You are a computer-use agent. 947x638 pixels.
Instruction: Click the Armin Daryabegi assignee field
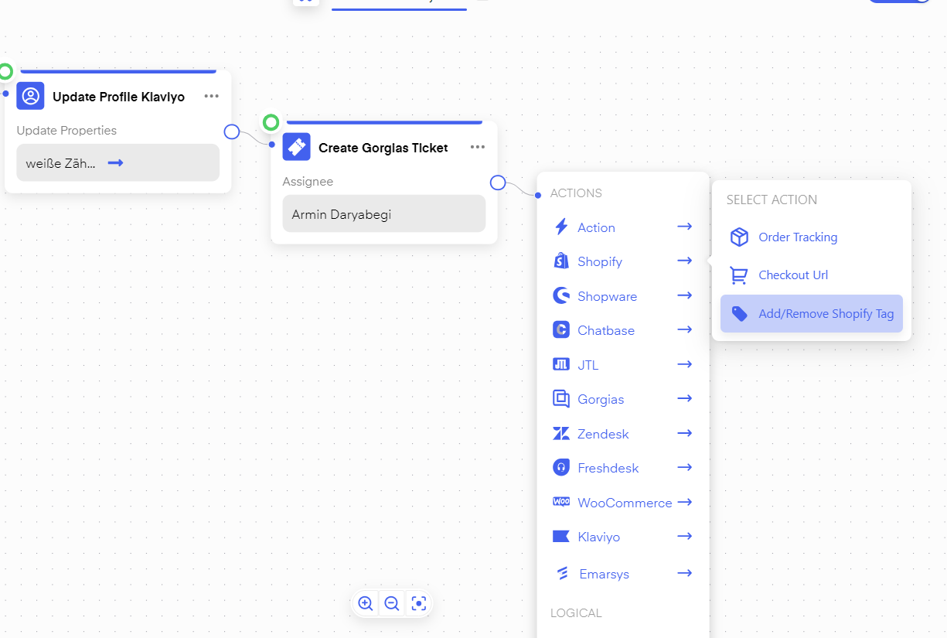383,214
